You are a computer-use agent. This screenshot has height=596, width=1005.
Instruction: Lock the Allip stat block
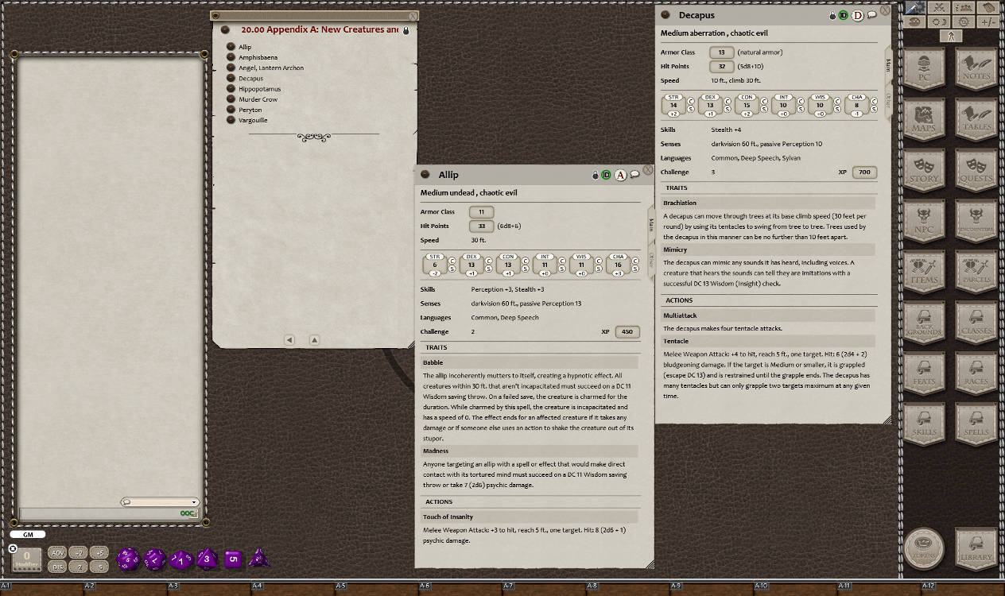(x=596, y=175)
